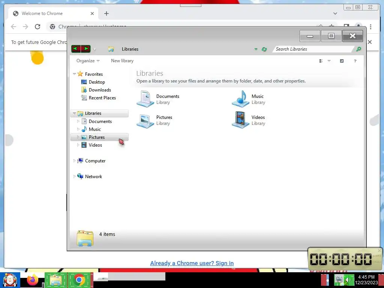
Task: Select Network in the navigation pane
Action: pos(93,176)
